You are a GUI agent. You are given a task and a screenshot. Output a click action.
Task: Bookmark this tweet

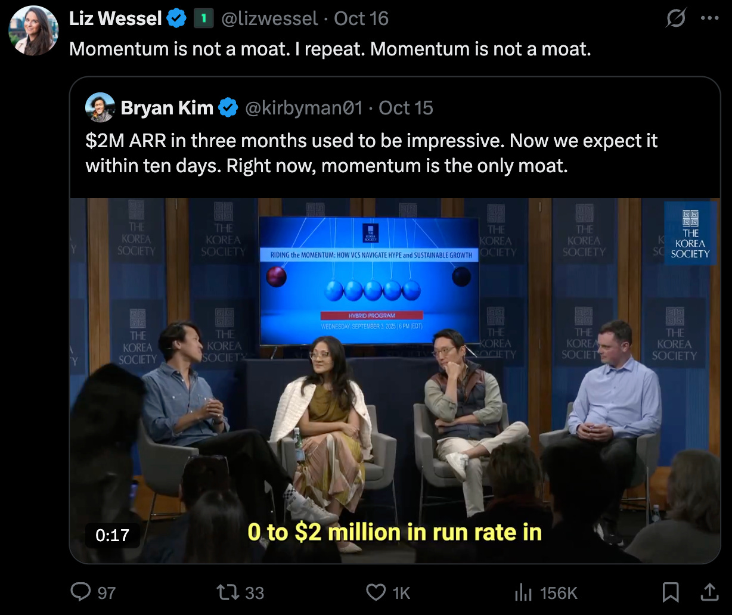(x=671, y=592)
